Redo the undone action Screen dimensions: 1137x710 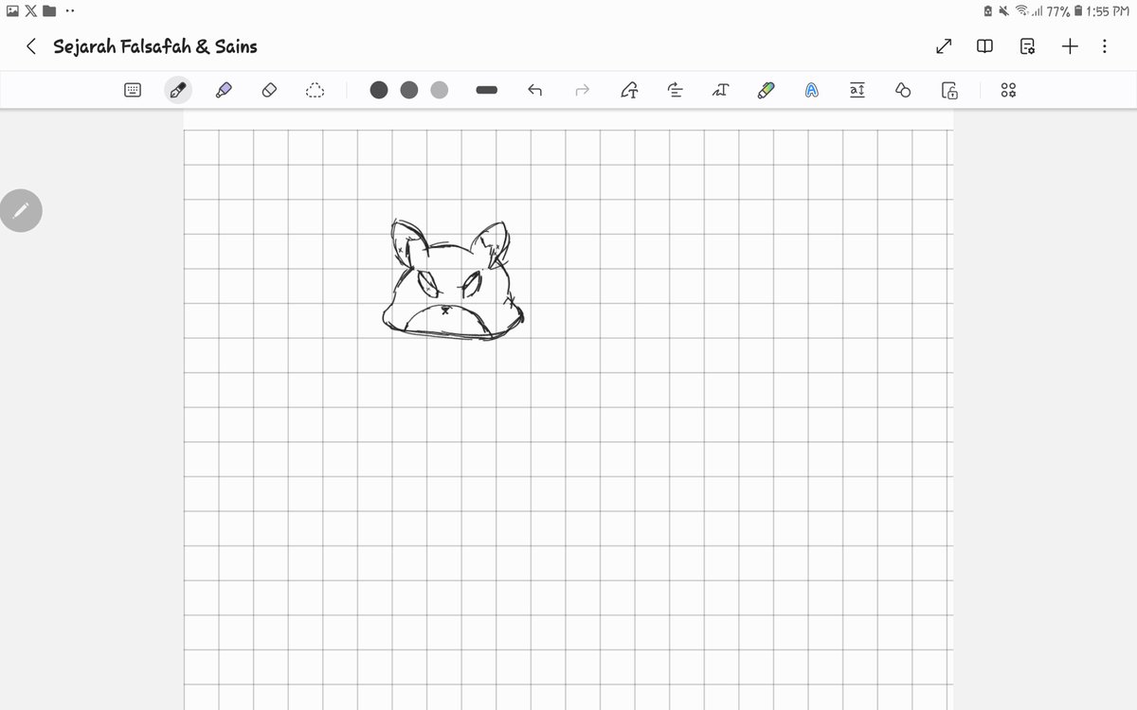pyautogui.click(x=581, y=89)
